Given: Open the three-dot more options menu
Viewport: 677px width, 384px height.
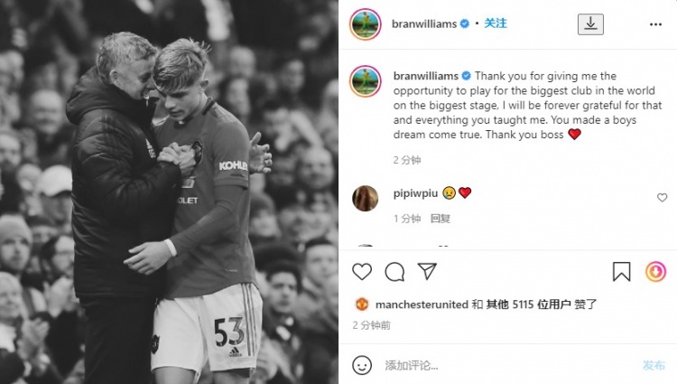Looking at the screenshot, I should tap(655, 24).
